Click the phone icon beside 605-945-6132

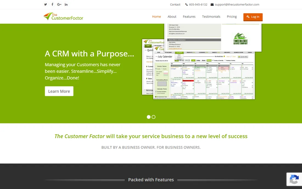pos(186,4)
